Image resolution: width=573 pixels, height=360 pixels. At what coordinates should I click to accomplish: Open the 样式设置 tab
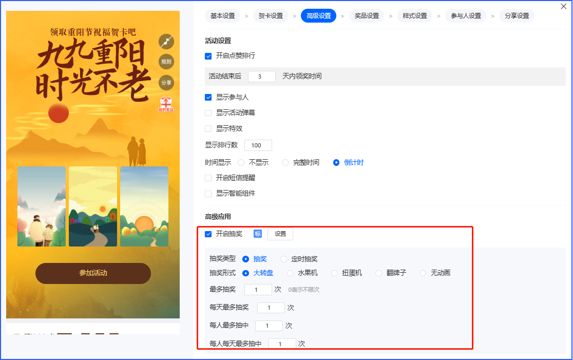[x=415, y=16]
